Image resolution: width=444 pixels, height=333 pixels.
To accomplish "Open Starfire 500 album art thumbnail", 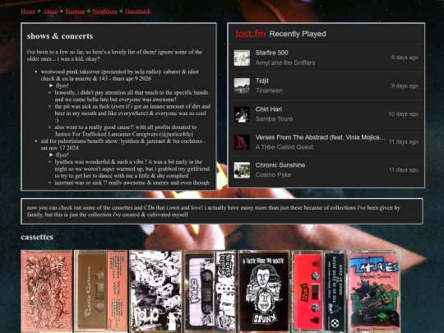I will (242, 58).
